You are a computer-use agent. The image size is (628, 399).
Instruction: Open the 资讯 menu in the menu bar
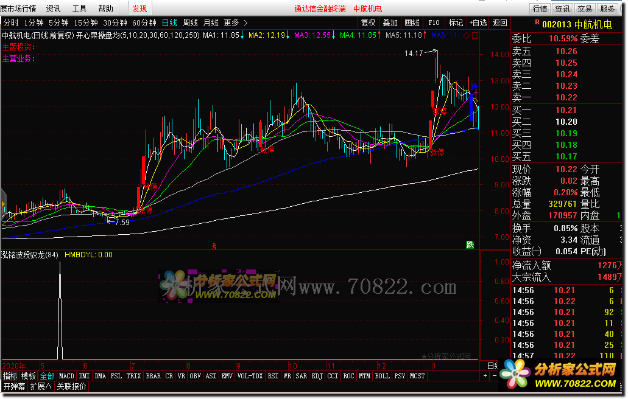point(53,9)
